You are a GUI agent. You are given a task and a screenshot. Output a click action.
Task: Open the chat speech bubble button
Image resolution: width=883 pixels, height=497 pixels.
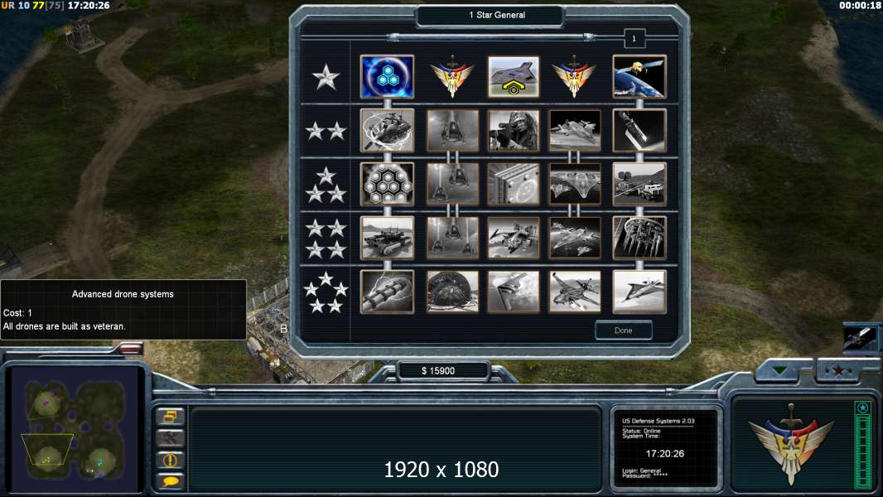170,480
